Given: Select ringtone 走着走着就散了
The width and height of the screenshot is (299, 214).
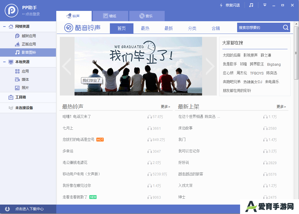Looking at the screenshot, I should coord(75,197).
